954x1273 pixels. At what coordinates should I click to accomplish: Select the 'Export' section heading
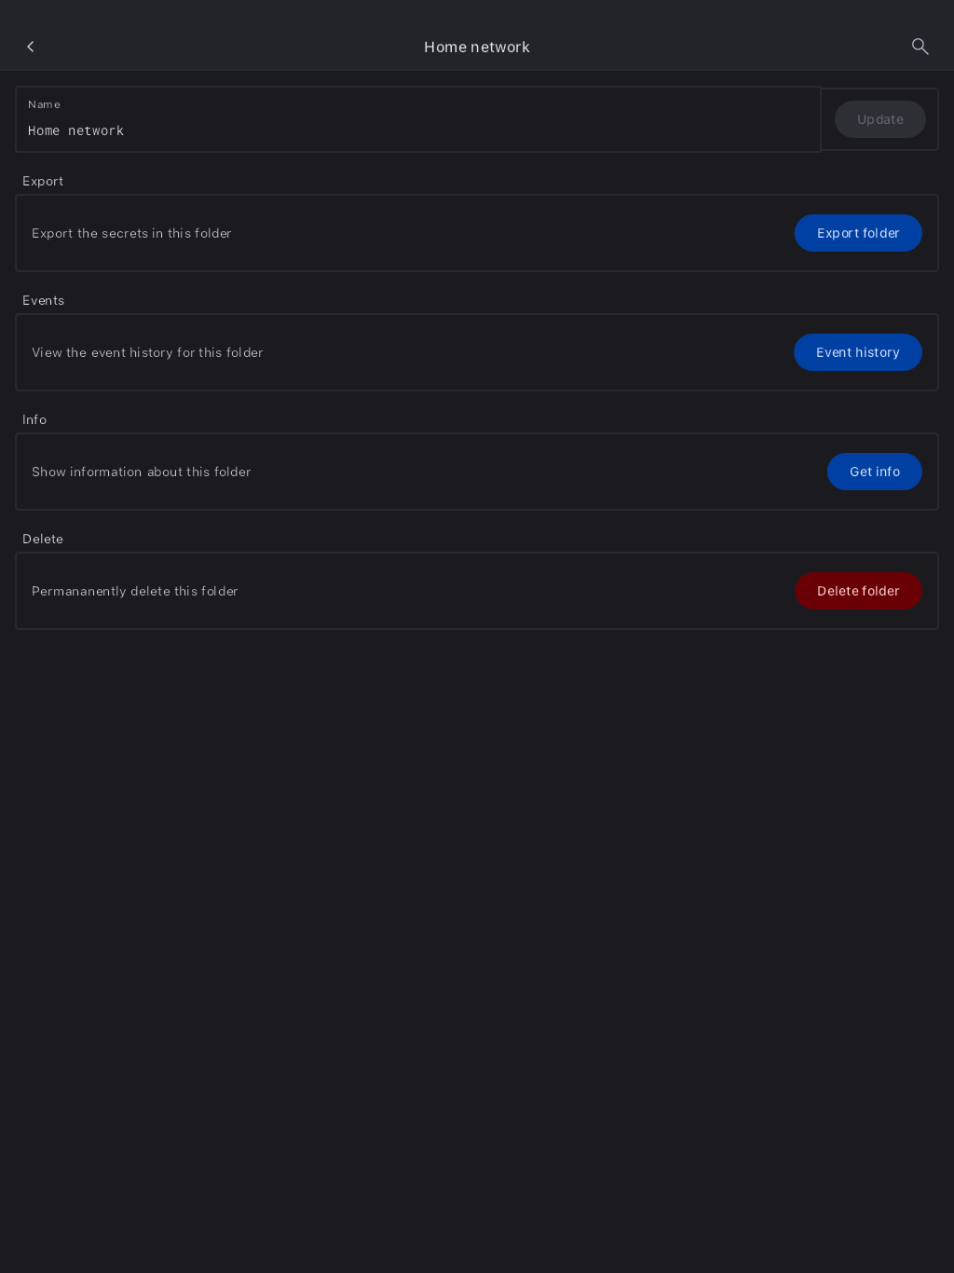(x=43, y=181)
